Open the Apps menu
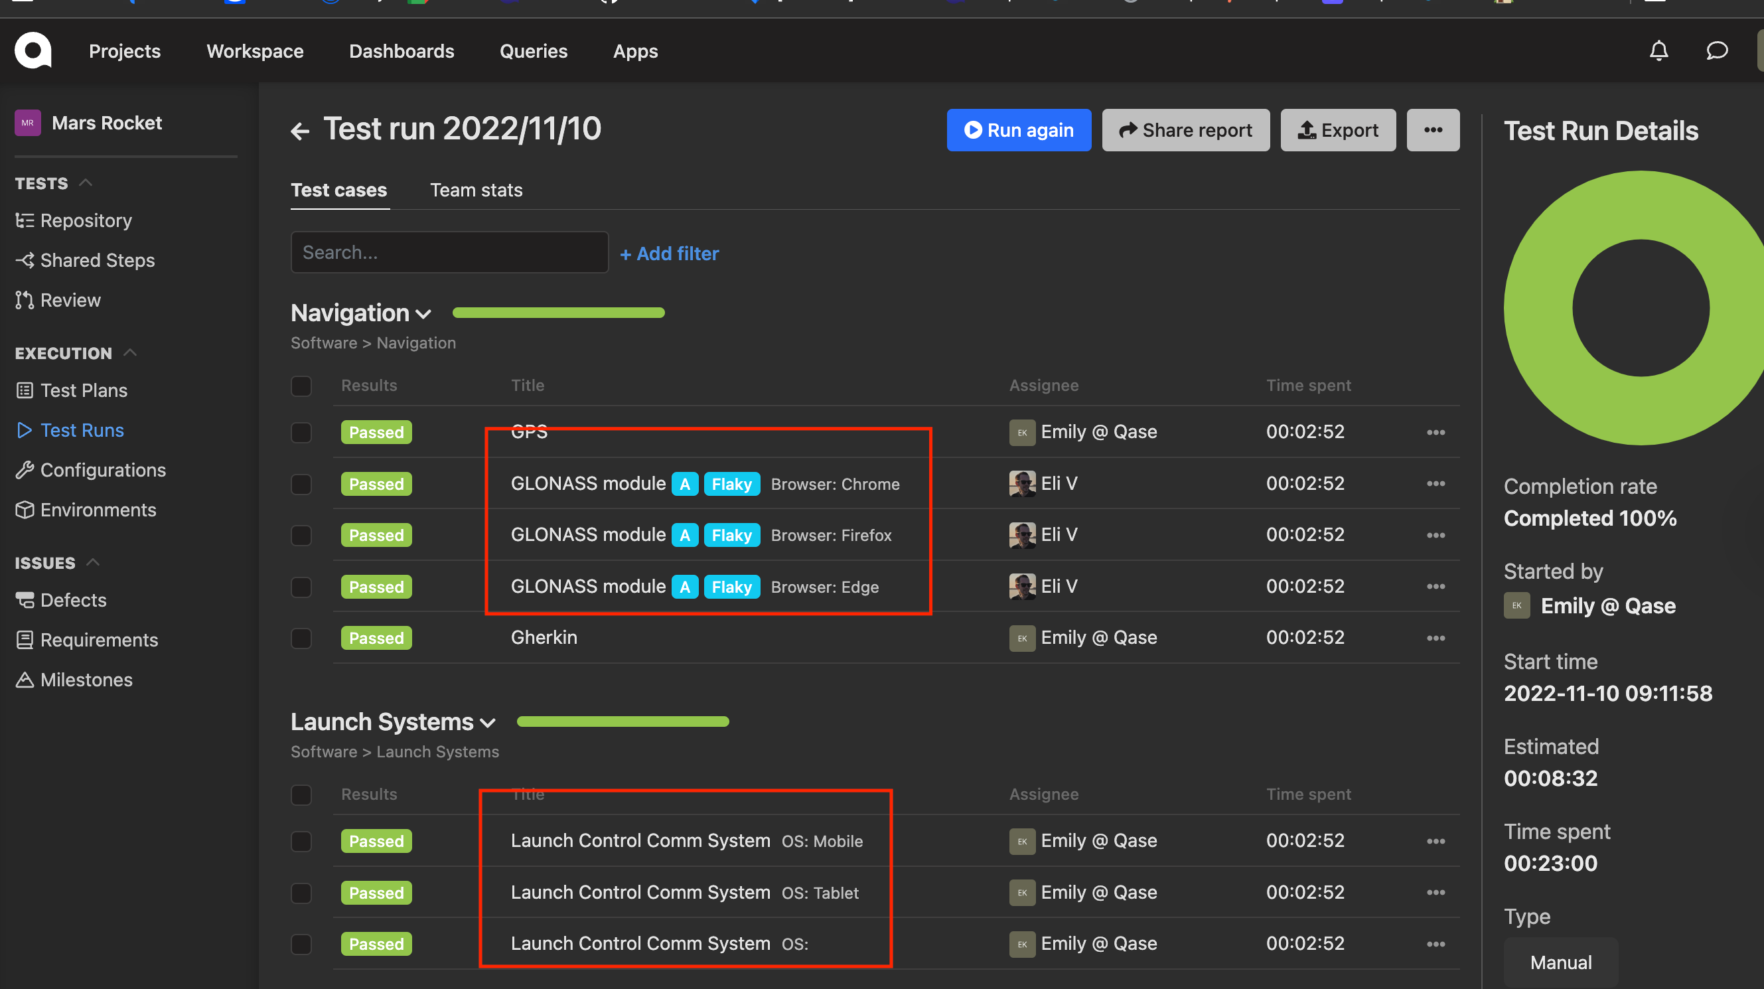Image resolution: width=1764 pixels, height=989 pixels. (x=636, y=51)
